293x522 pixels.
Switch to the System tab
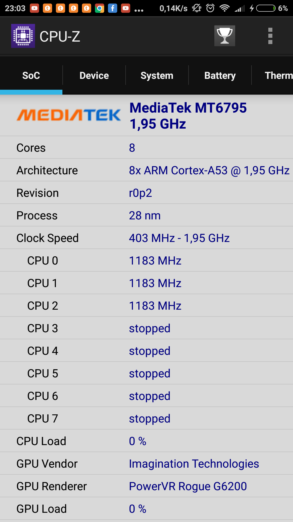[x=157, y=76]
